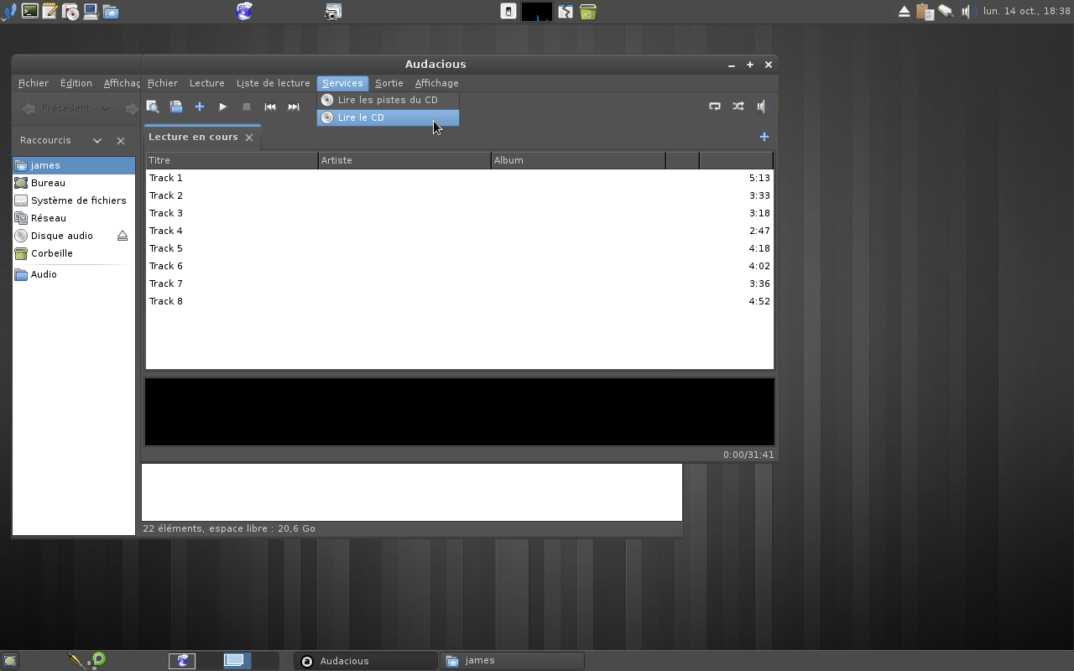Launch the text editor notepad icon
Viewport: 1074px width, 671px height.
coord(50,12)
